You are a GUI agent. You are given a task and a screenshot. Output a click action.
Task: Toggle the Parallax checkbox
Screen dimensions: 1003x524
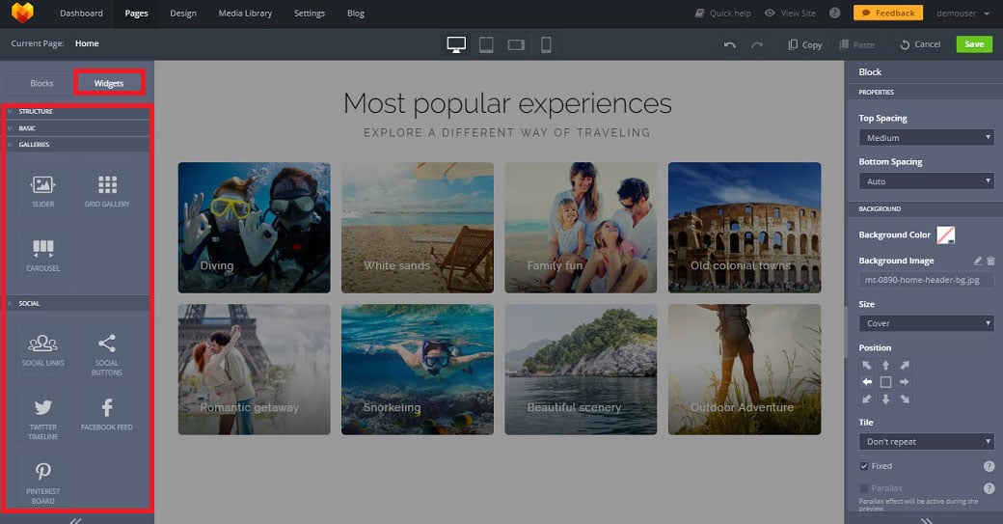coord(864,488)
